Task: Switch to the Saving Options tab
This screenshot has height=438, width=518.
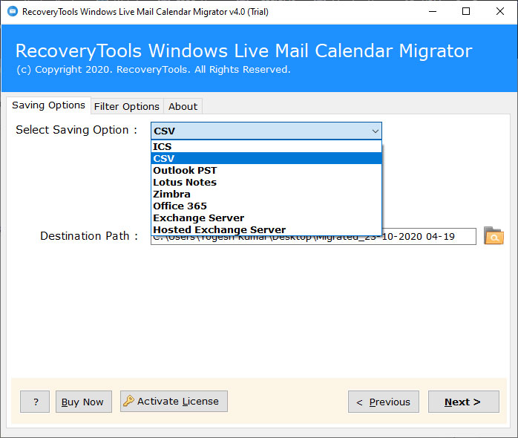Action: click(48, 105)
